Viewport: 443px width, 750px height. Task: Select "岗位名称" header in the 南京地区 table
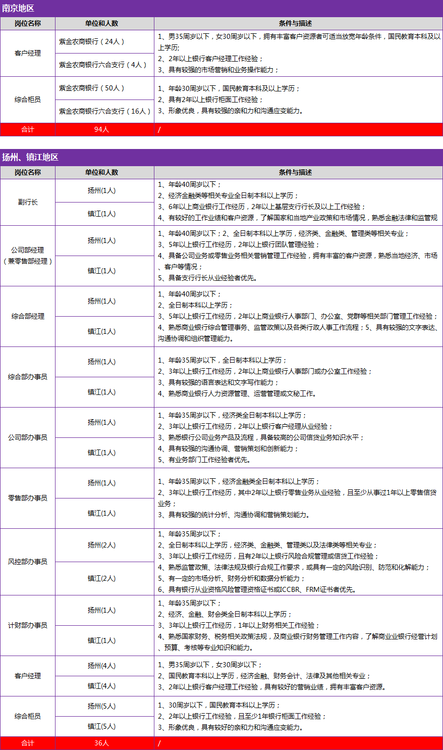pyautogui.click(x=28, y=23)
